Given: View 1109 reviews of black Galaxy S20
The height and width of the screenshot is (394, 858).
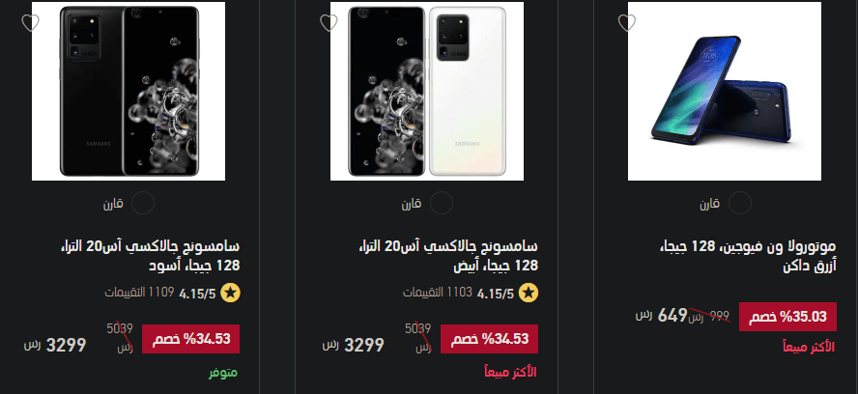Looking at the screenshot, I should pyautogui.click(x=139, y=293).
